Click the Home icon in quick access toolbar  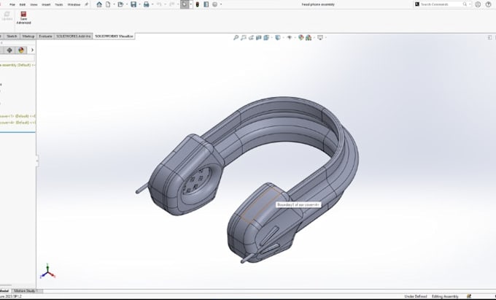(99, 4)
